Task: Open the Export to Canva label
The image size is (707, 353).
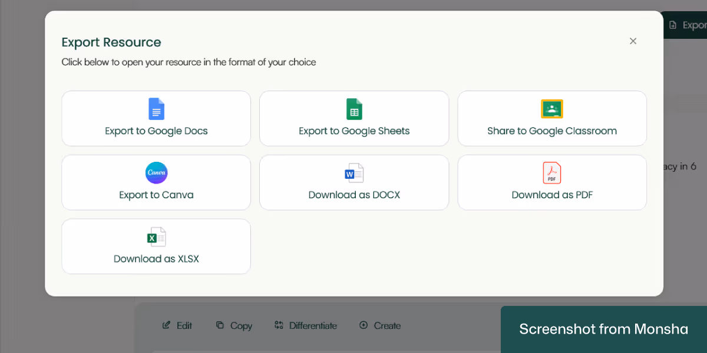Action: tap(156, 195)
